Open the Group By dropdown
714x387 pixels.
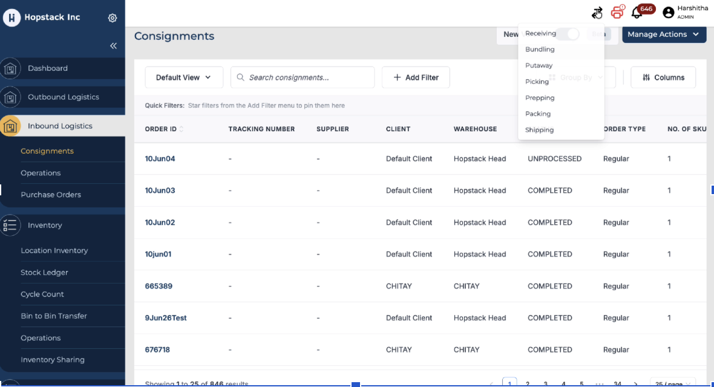pos(577,77)
